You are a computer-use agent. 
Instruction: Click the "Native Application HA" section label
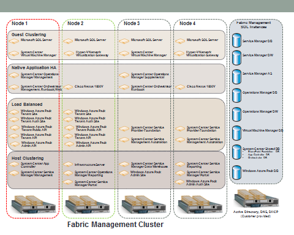tap(34, 68)
